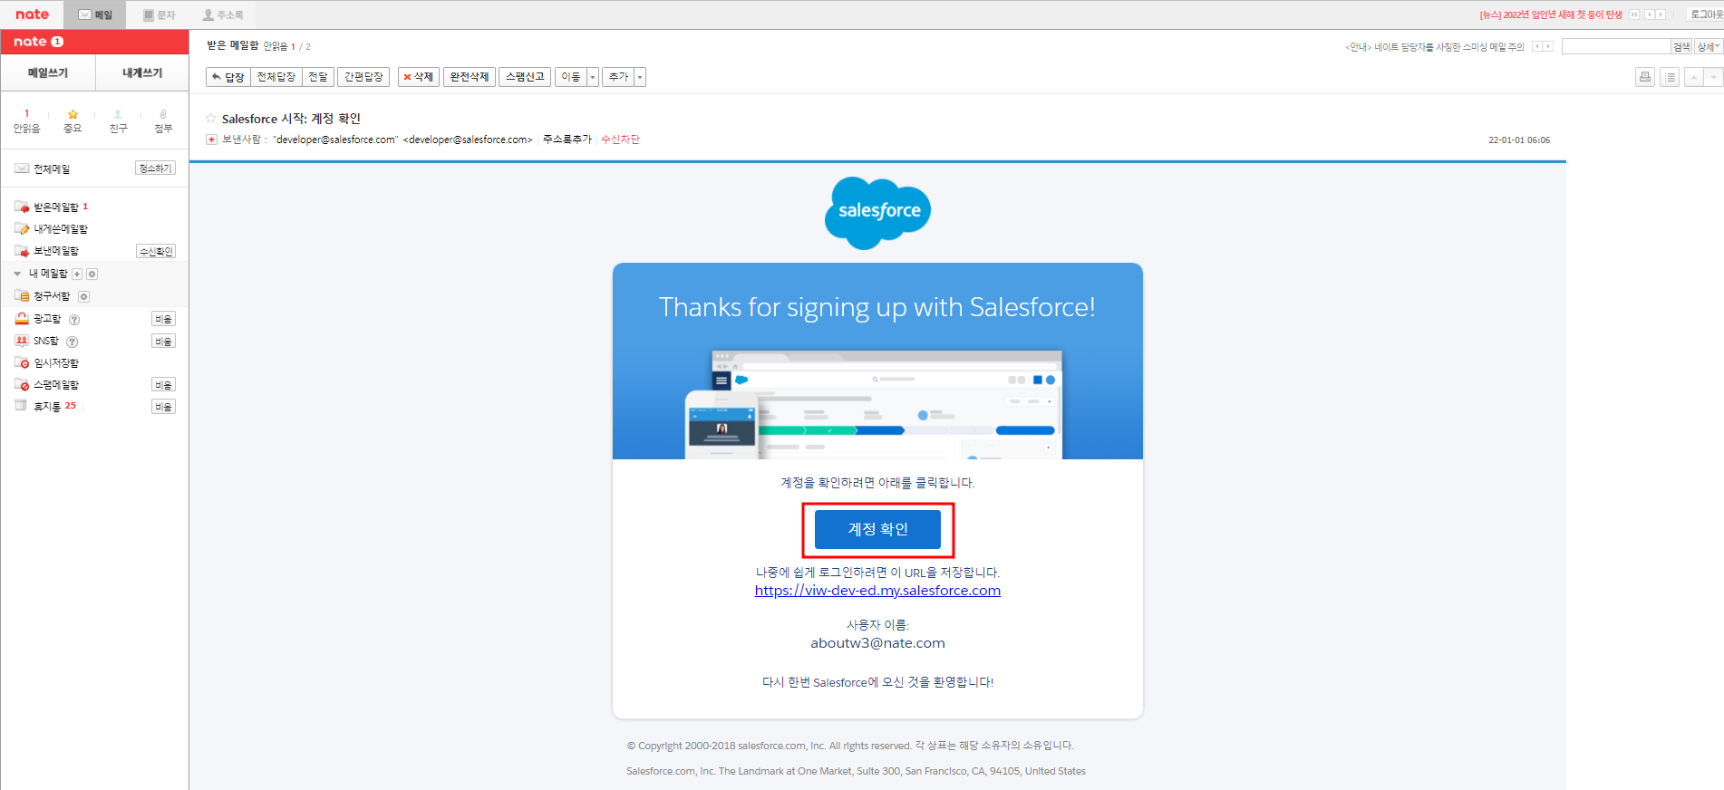Image resolution: width=1724 pixels, height=790 pixels.
Task: Filter friends' mail with 친구 icon
Action: [x=118, y=120]
